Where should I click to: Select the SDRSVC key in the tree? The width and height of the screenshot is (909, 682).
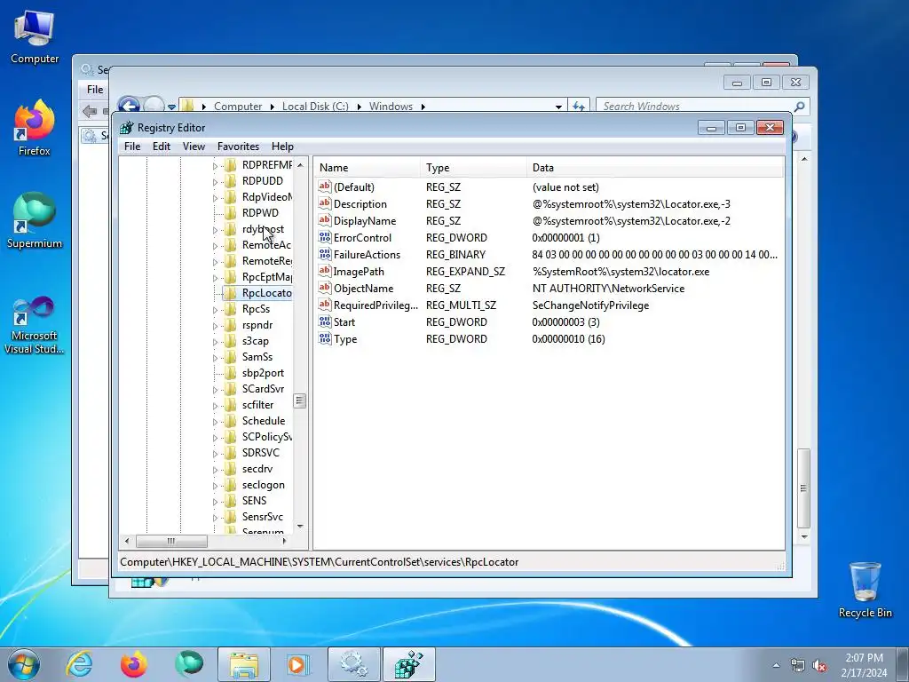coord(260,453)
